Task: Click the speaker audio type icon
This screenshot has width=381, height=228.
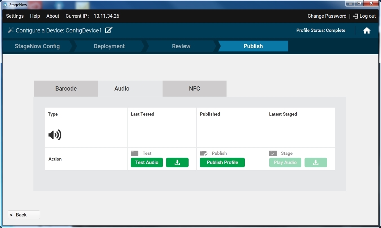Action: click(55, 135)
